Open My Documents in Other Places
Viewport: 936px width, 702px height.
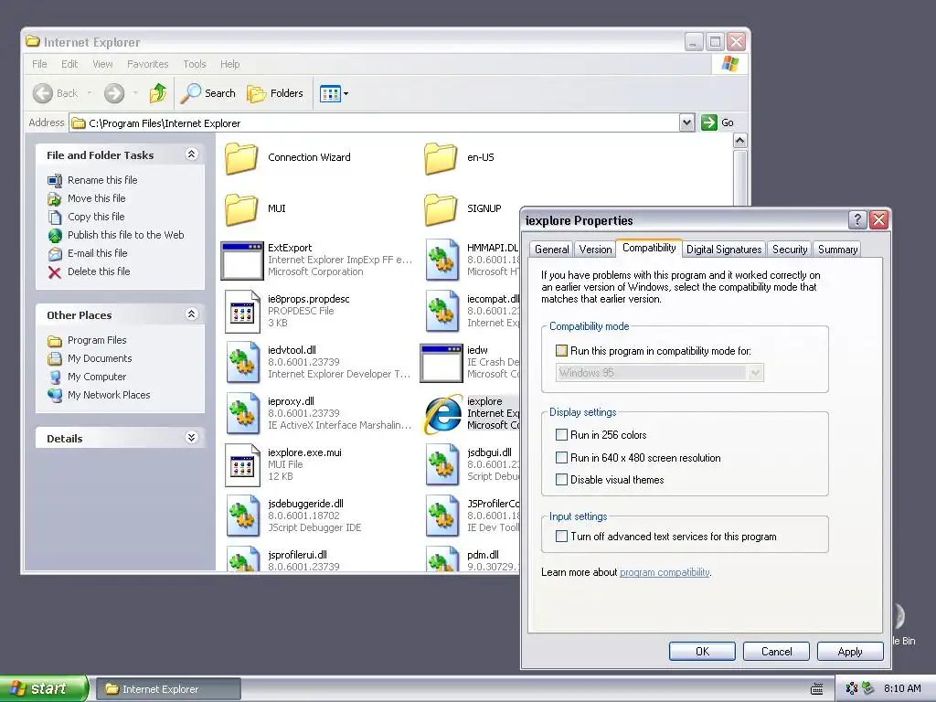coord(99,358)
